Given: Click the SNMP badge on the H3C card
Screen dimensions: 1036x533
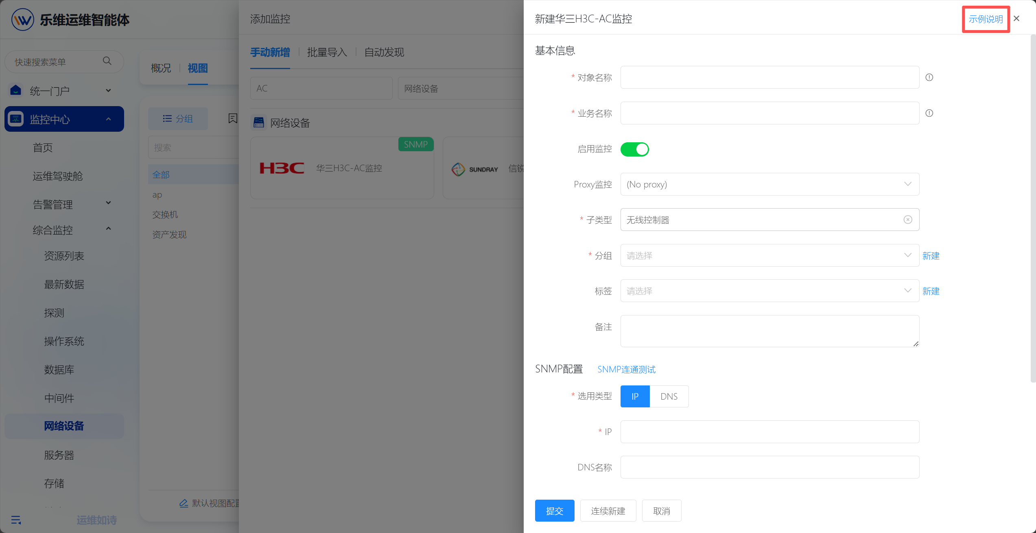Looking at the screenshot, I should (415, 144).
